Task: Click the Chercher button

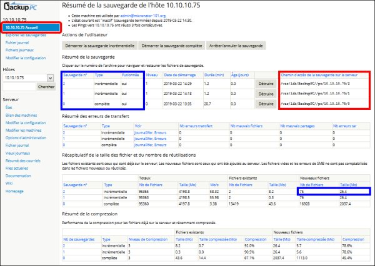Action: (46, 87)
